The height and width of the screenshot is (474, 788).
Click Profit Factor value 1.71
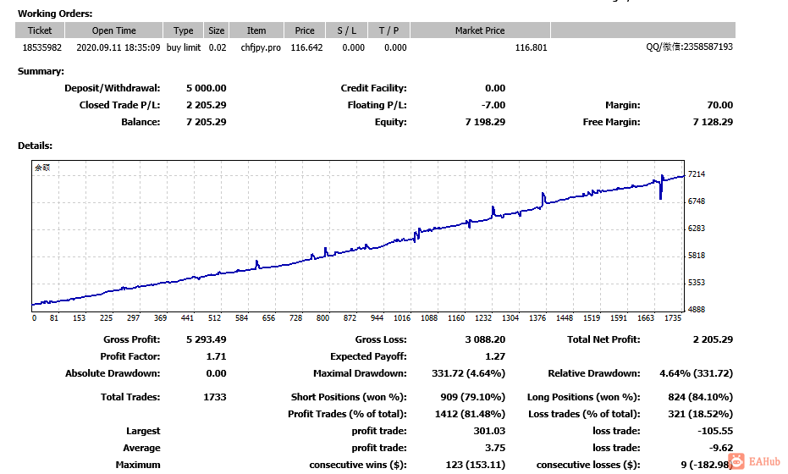tap(216, 357)
